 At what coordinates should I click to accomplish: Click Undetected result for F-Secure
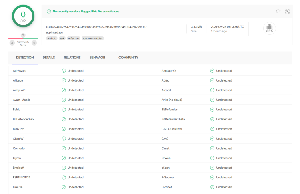coord(224,177)
